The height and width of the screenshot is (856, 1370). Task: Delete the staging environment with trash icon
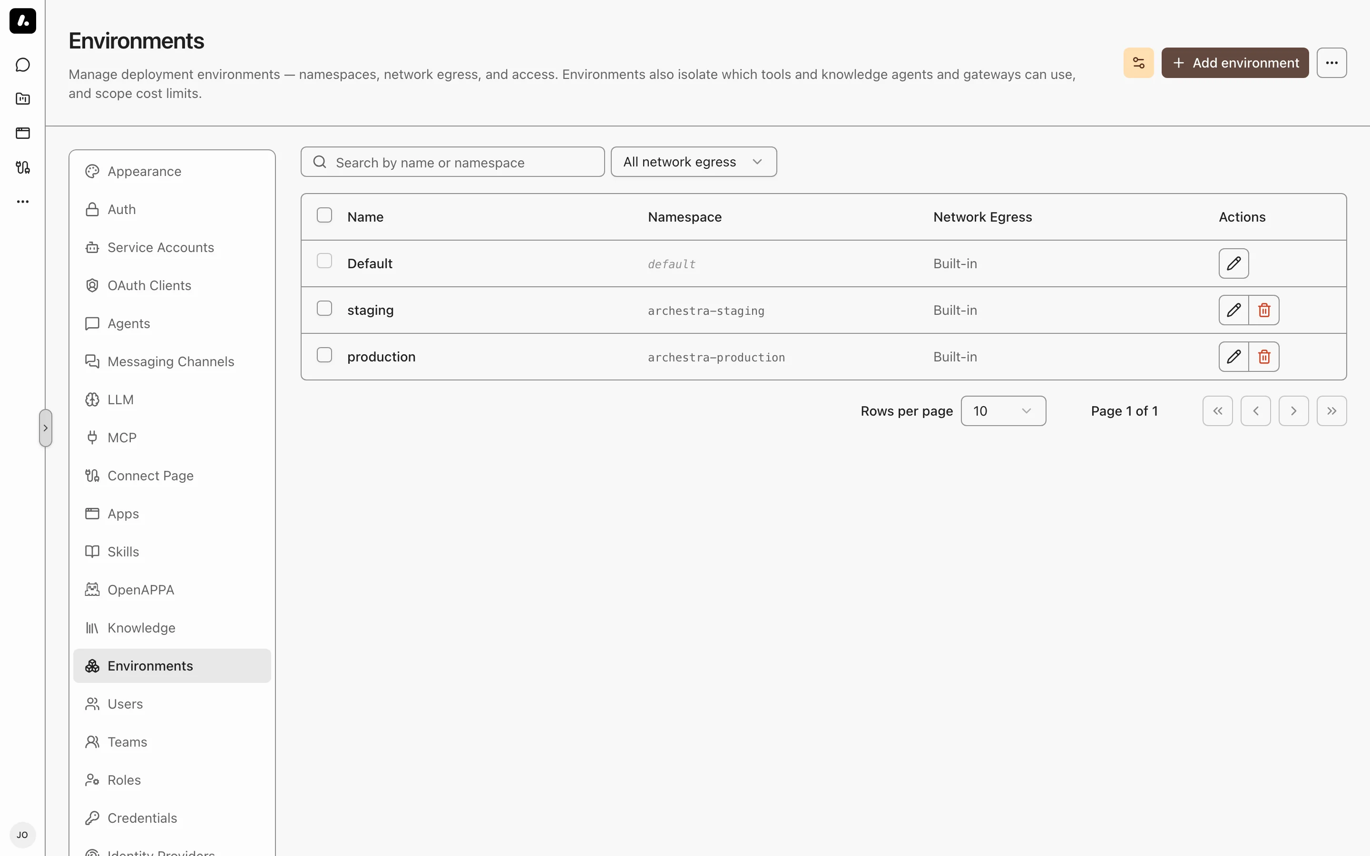(1264, 310)
